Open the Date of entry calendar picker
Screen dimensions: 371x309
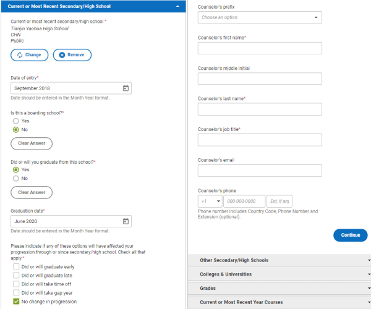click(x=126, y=88)
